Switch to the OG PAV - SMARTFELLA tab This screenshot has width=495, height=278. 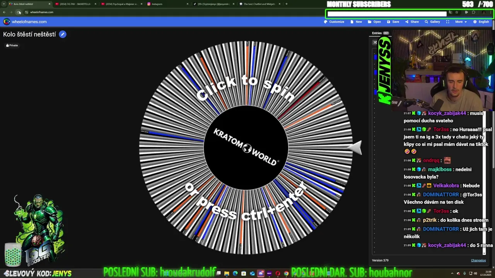click(x=75, y=4)
